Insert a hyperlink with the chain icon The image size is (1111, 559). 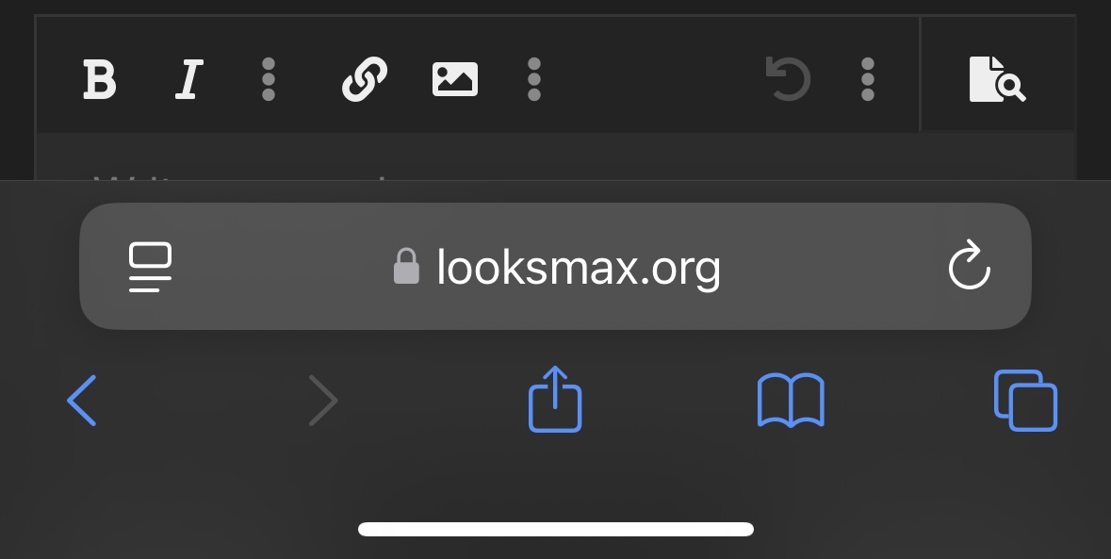click(364, 78)
